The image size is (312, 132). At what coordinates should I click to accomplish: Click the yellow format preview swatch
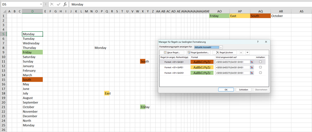(x=202, y=67)
